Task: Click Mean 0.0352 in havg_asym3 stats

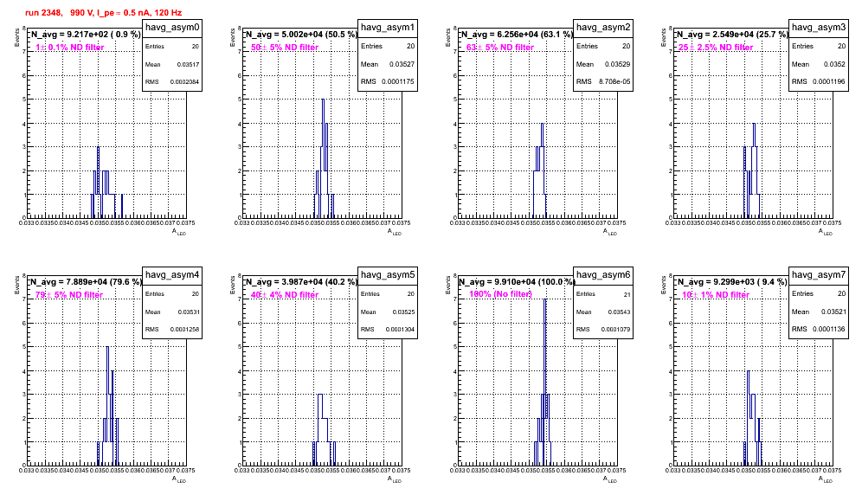Action: 819,64
